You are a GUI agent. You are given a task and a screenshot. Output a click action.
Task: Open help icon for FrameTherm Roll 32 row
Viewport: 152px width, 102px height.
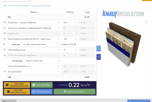[x=4, y=39]
